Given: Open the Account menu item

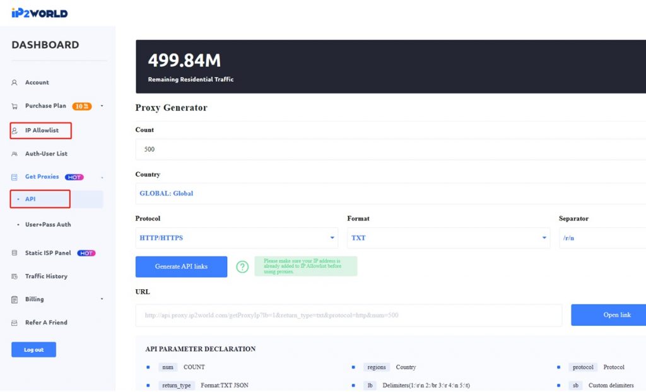Looking at the screenshot, I should coord(37,83).
